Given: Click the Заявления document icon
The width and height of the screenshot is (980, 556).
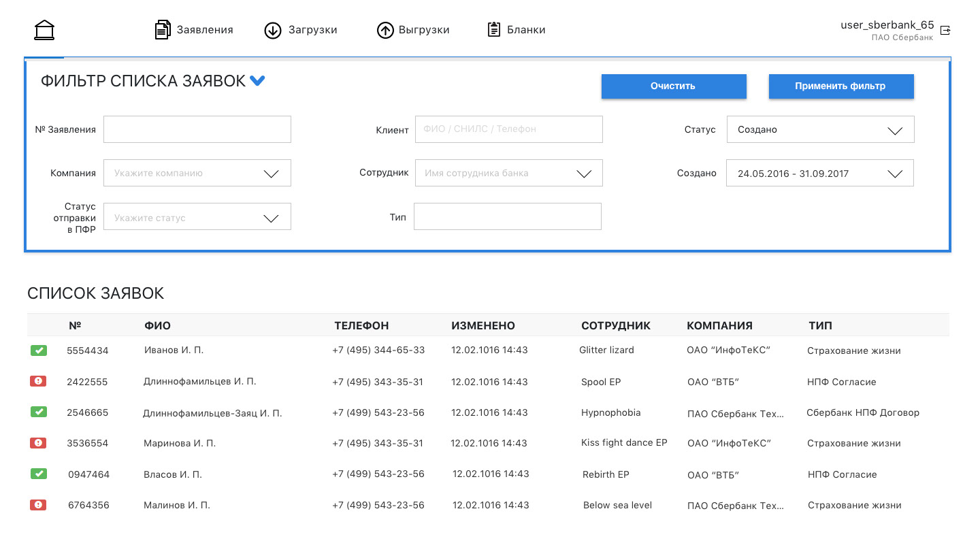Looking at the screenshot, I should click(163, 30).
